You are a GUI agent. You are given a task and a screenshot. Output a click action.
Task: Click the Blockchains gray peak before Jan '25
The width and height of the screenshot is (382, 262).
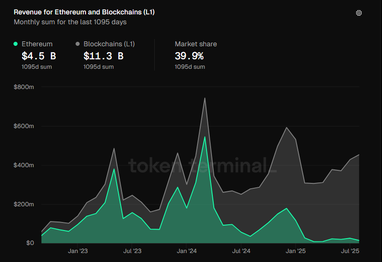point(287,128)
